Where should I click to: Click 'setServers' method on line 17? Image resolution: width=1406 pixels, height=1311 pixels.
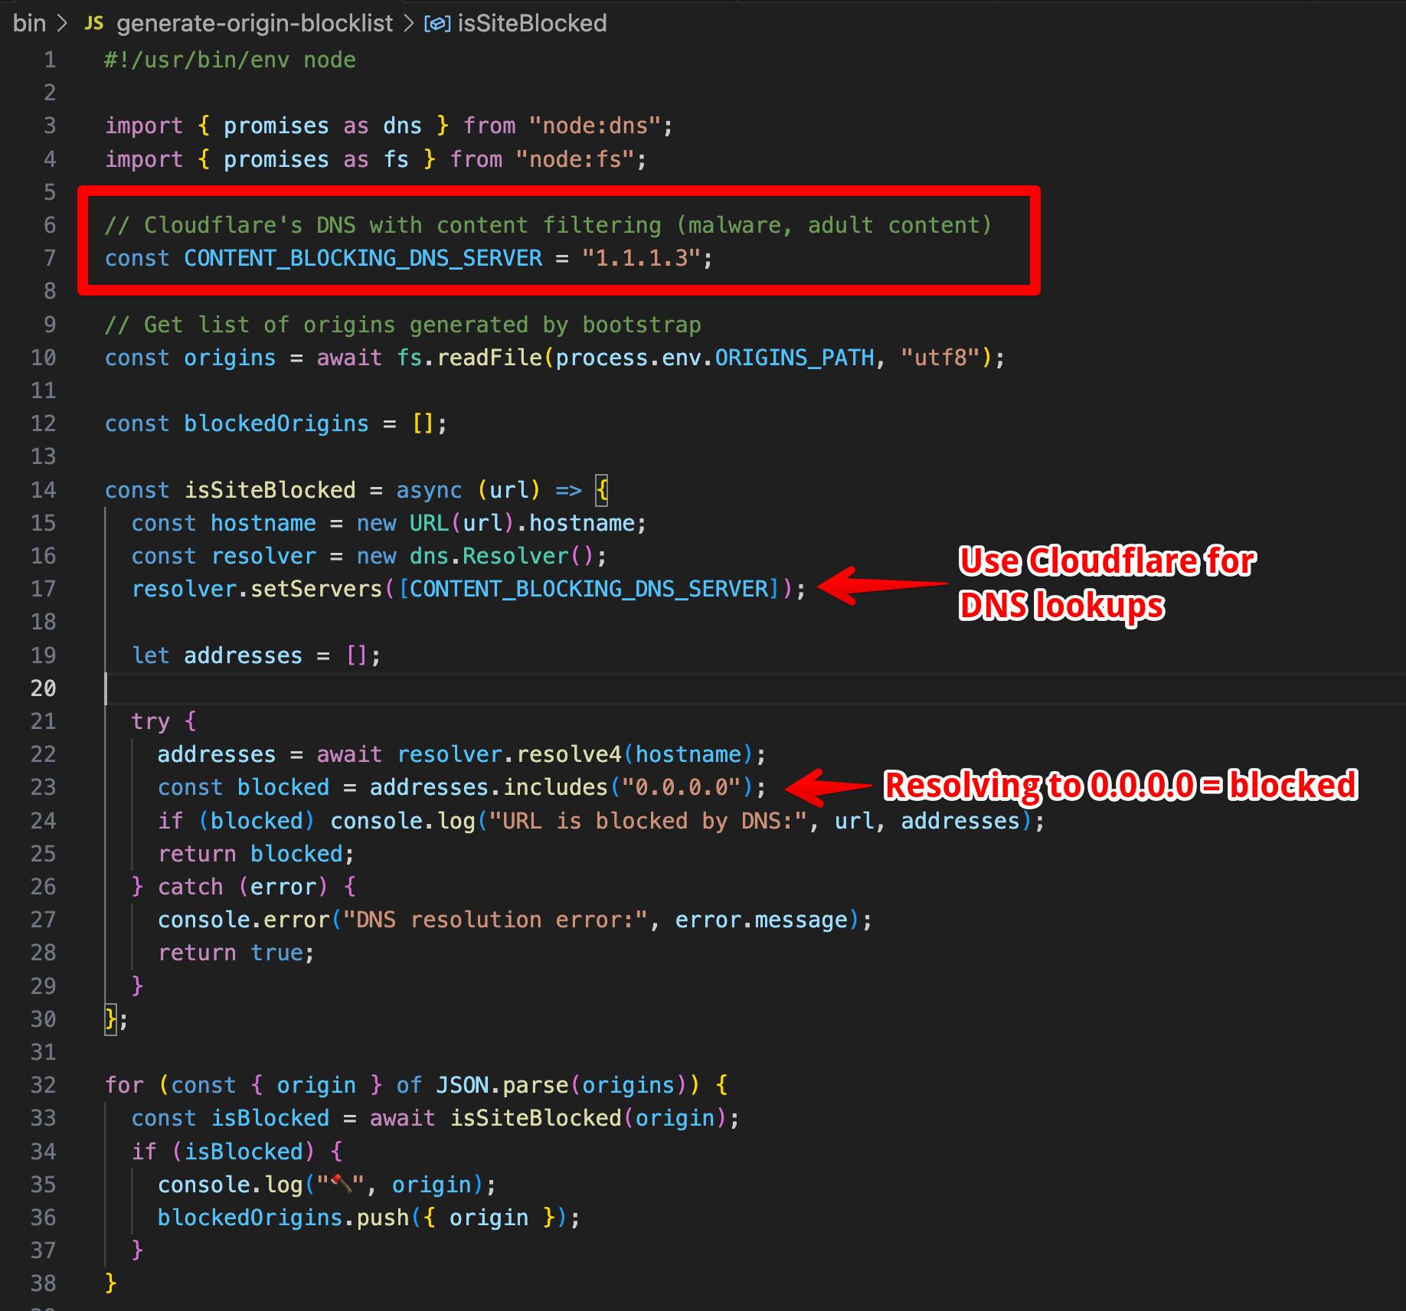tap(316, 589)
